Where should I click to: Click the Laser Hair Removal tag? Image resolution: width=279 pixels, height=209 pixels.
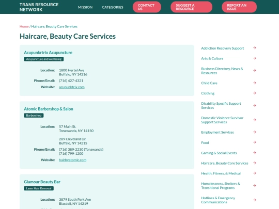[x=39, y=188]
